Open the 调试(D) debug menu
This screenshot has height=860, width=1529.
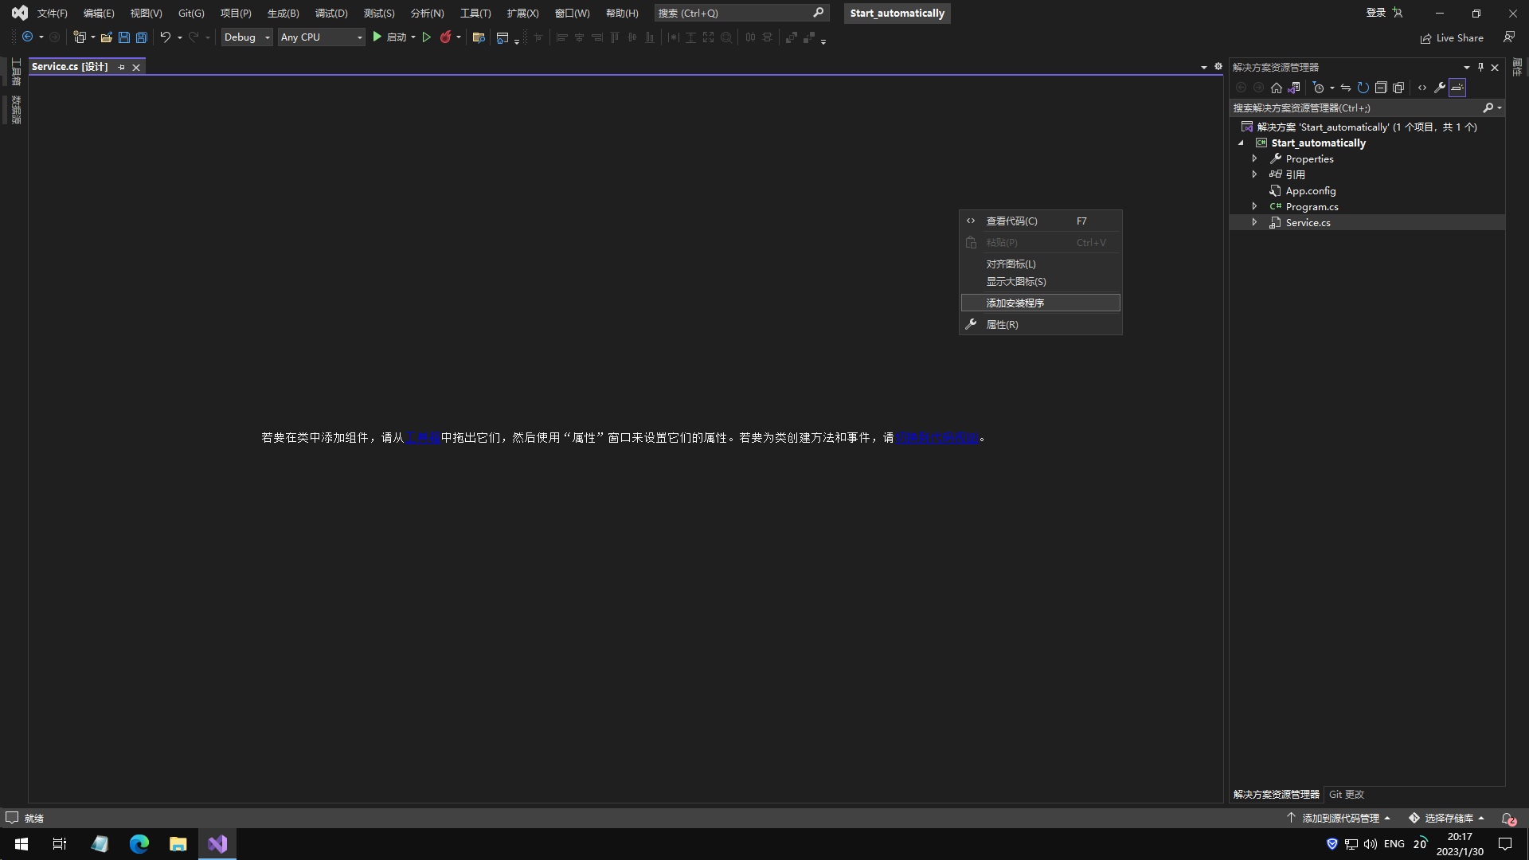point(331,13)
